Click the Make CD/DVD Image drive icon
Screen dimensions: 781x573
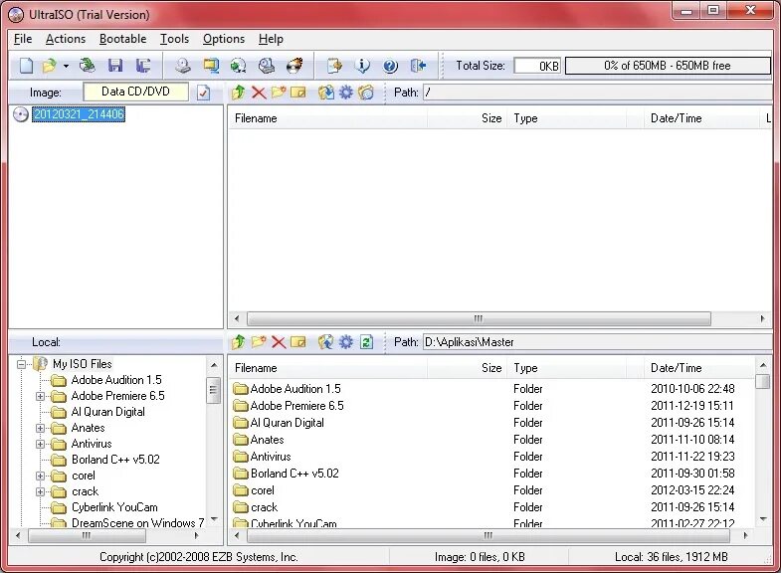click(x=183, y=66)
